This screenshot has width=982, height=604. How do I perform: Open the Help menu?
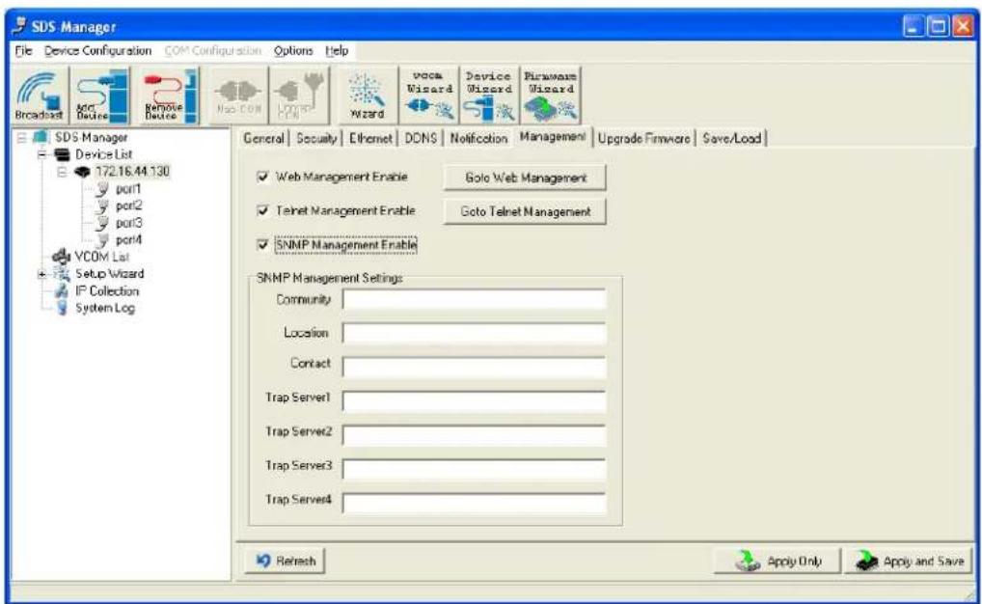coord(337,51)
